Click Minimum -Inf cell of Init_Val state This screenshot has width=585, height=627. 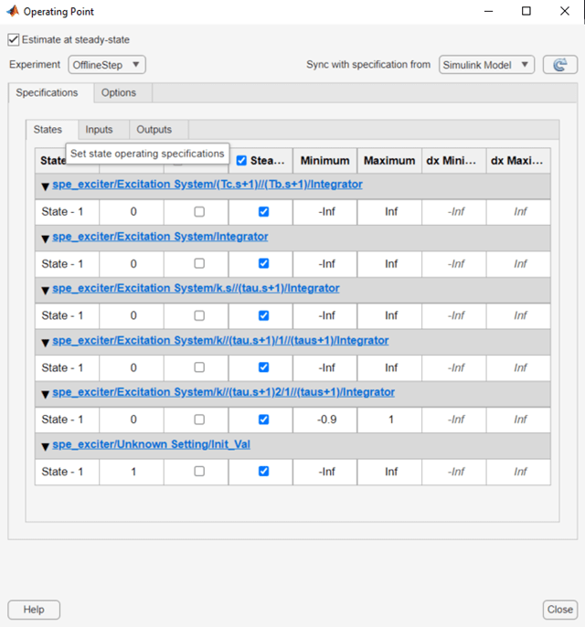coord(324,472)
